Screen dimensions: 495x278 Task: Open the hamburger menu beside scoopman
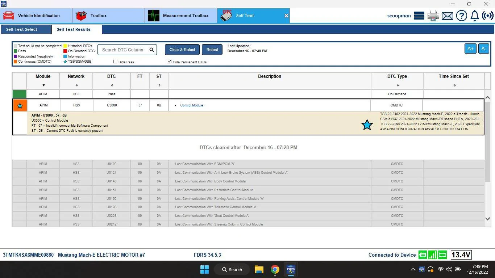point(419,16)
